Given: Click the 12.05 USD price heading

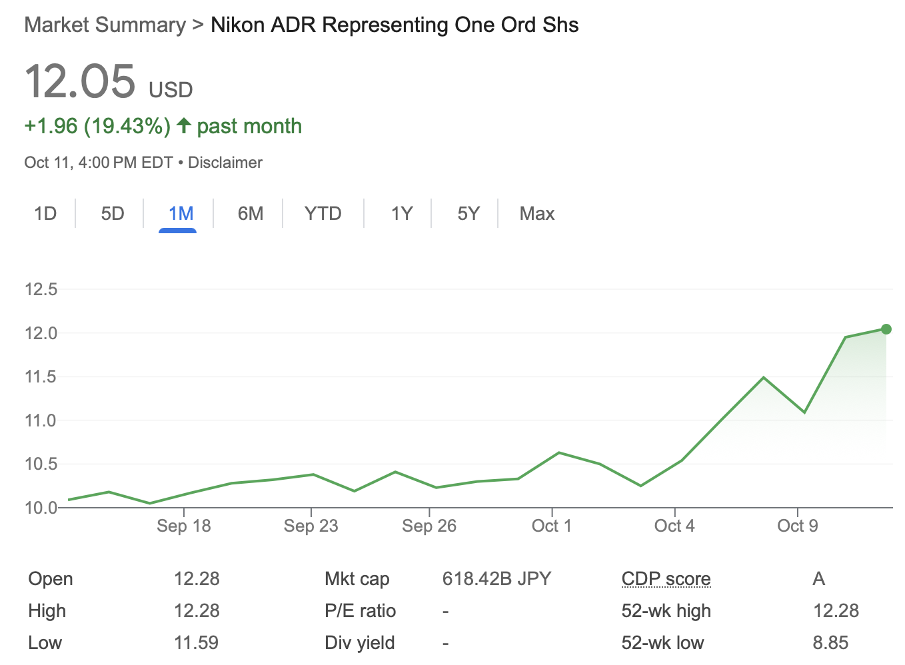Looking at the screenshot, I should 81,83.
